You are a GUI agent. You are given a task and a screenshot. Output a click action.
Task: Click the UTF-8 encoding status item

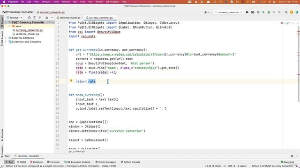(x=231, y=166)
